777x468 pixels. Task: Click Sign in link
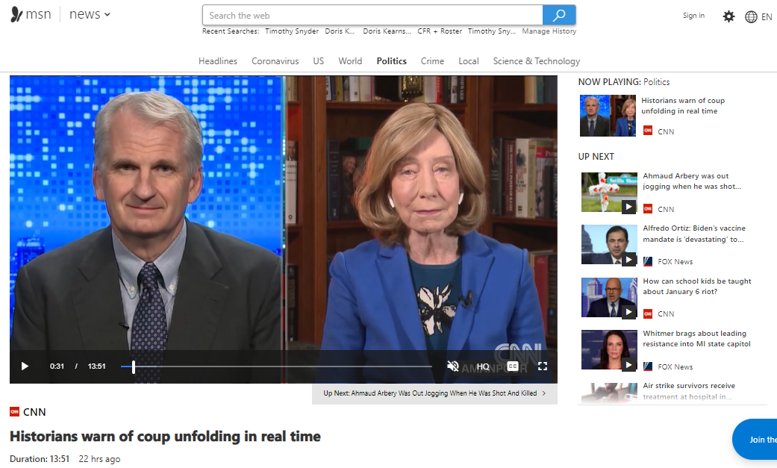693,16
